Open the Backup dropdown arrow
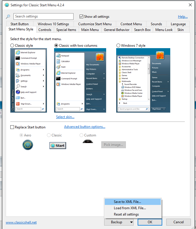196x229 pixels. (x=131, y=222)
